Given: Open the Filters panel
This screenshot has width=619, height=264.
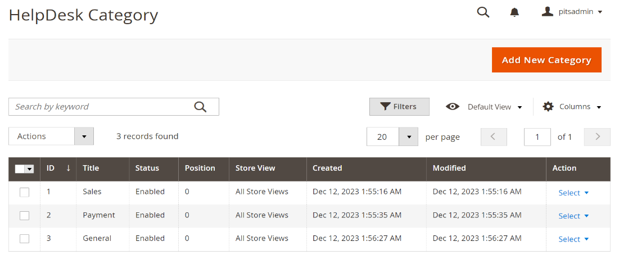Looking at the screenshot, I should click(x=399, y=107).
